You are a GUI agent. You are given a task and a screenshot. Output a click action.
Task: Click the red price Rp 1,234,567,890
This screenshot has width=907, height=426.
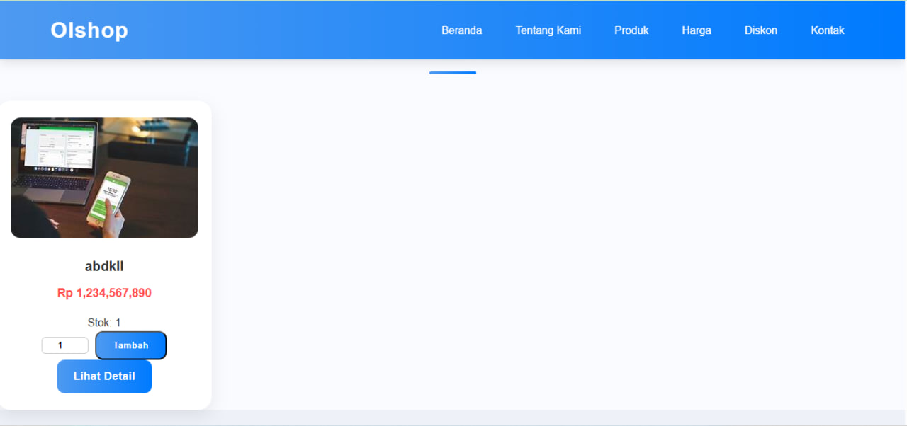point(104,293)
